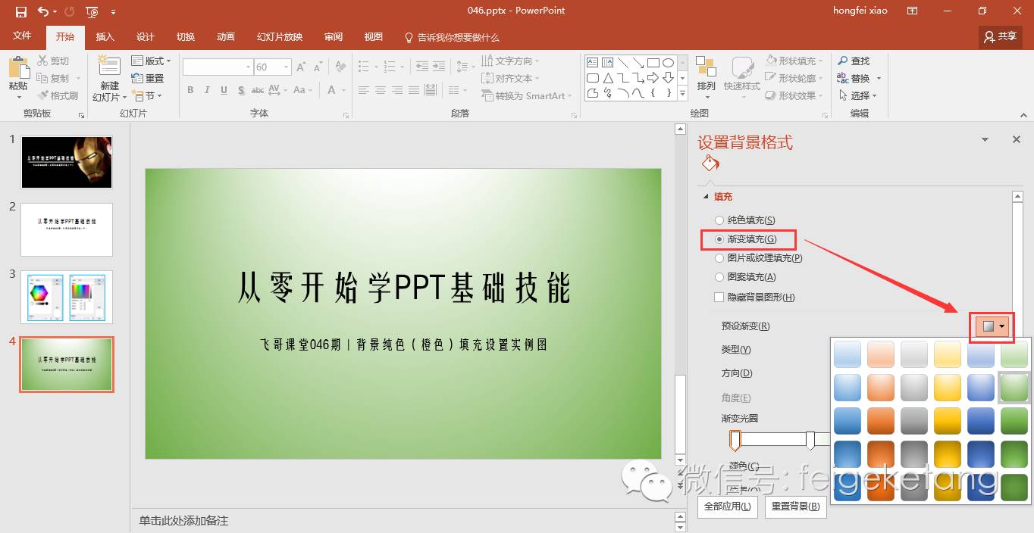Screen dimensions: 1034x533
Task: Apply bold formatting with the B icon
Action: (x=190, y=90)
